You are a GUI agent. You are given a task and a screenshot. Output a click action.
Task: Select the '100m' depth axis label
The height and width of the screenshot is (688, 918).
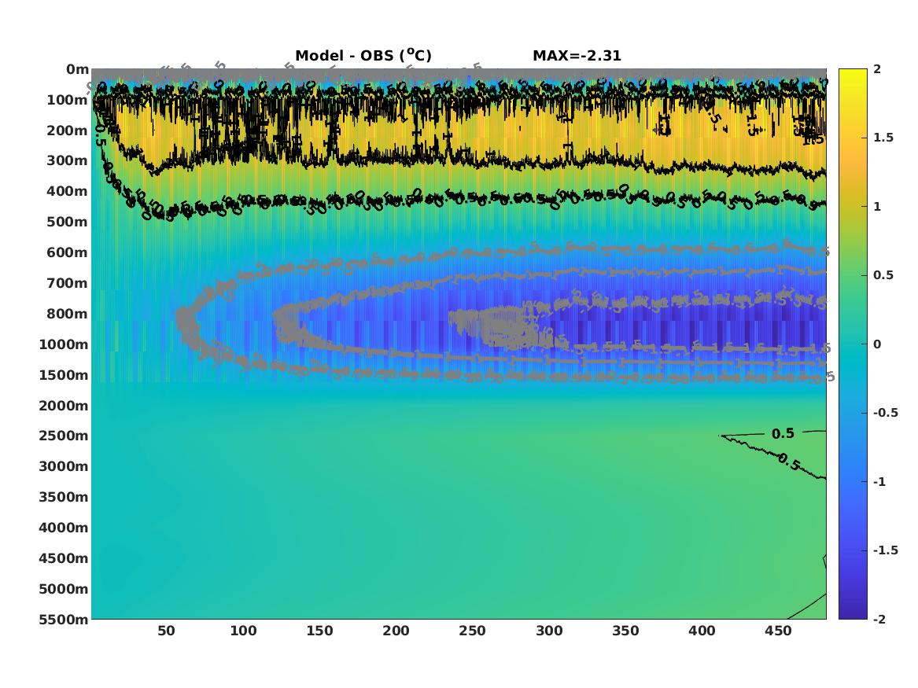click(68, 100)
